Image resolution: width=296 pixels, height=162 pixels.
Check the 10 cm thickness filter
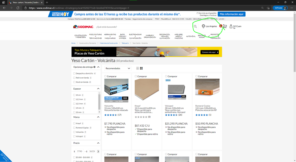(74, 95)
